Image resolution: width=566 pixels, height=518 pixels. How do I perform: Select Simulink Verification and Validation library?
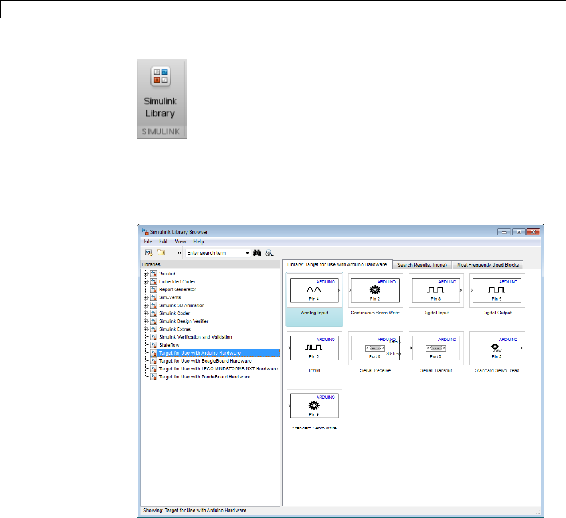[196, 337]
